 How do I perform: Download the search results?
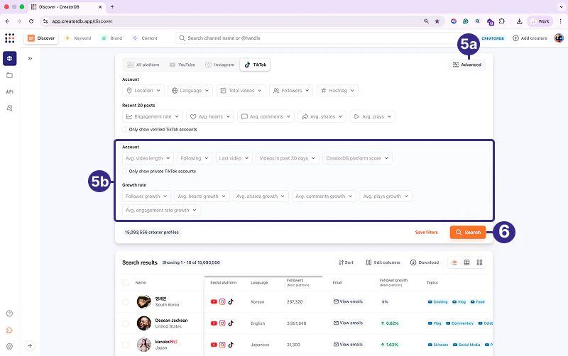coord(424,262)
